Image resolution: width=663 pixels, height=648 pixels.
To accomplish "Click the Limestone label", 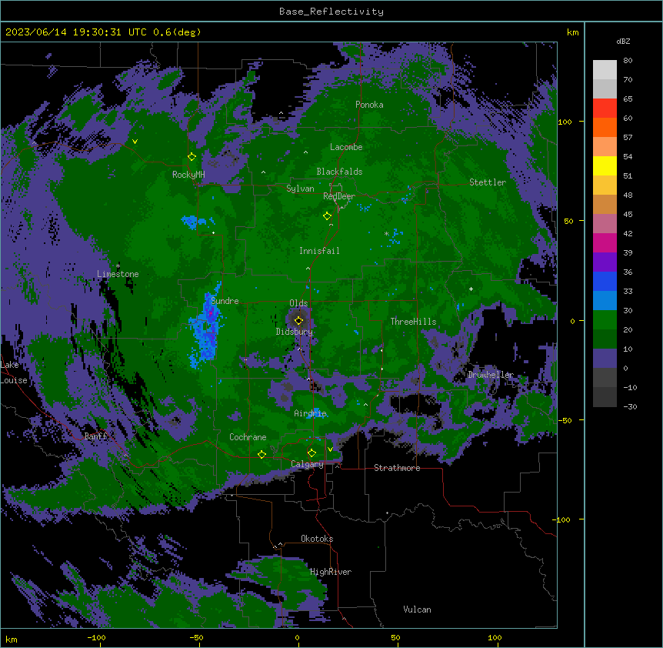I will tap(118, 274).
